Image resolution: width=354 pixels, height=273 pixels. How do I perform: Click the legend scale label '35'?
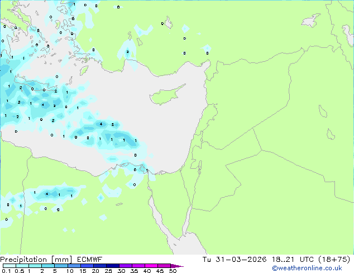[x=134, y=271]
